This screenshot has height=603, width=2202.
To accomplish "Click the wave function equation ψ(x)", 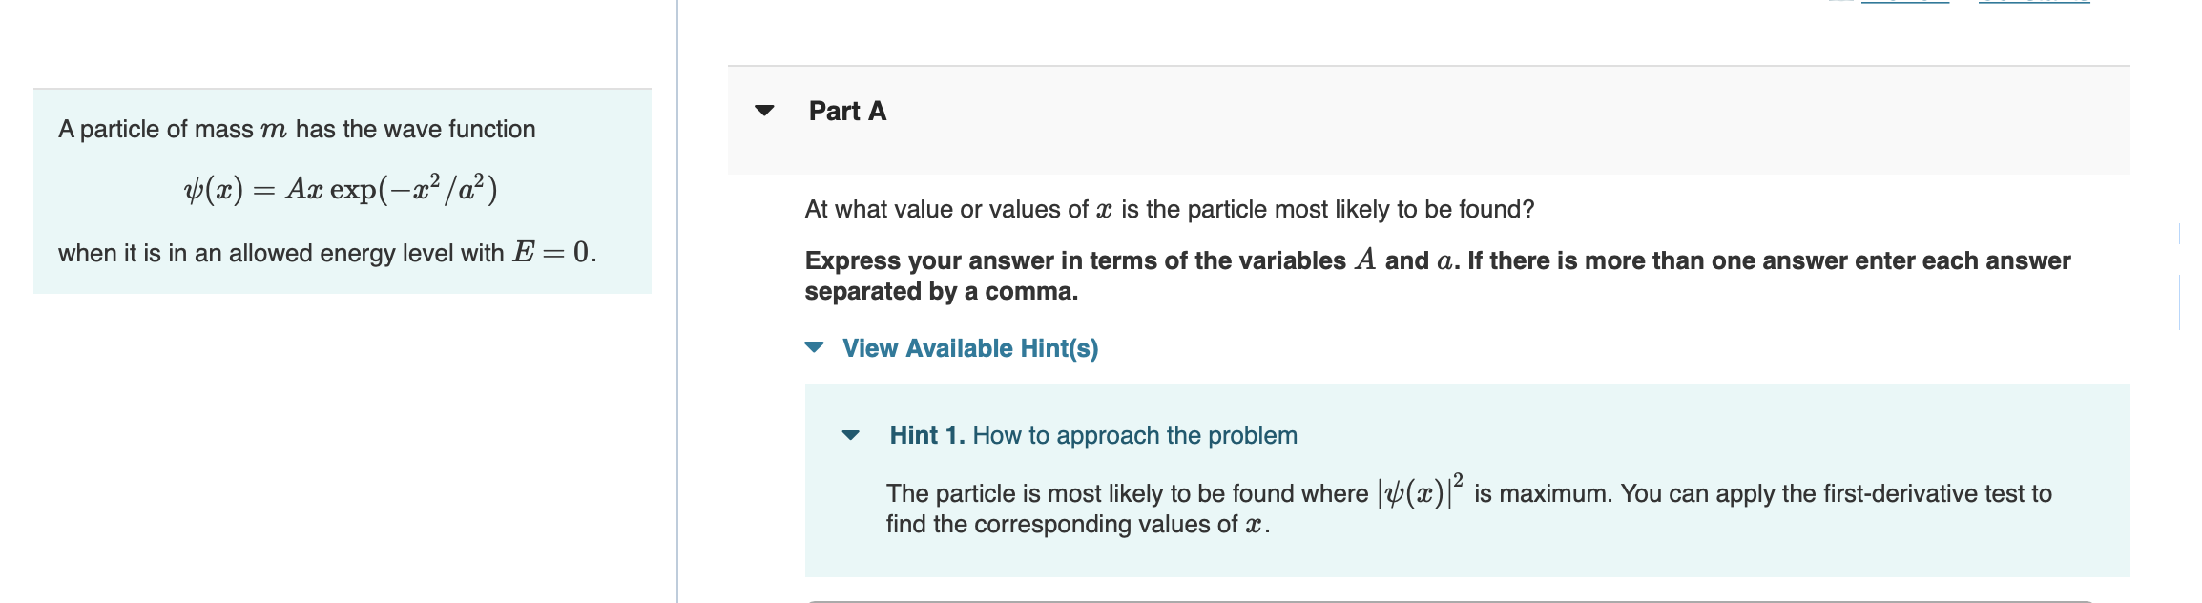I will tap(339, 189).
